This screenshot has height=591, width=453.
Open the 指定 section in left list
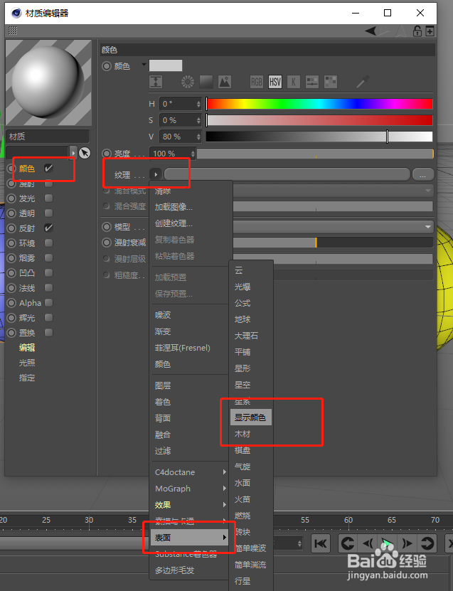click(x=27, y=378)
